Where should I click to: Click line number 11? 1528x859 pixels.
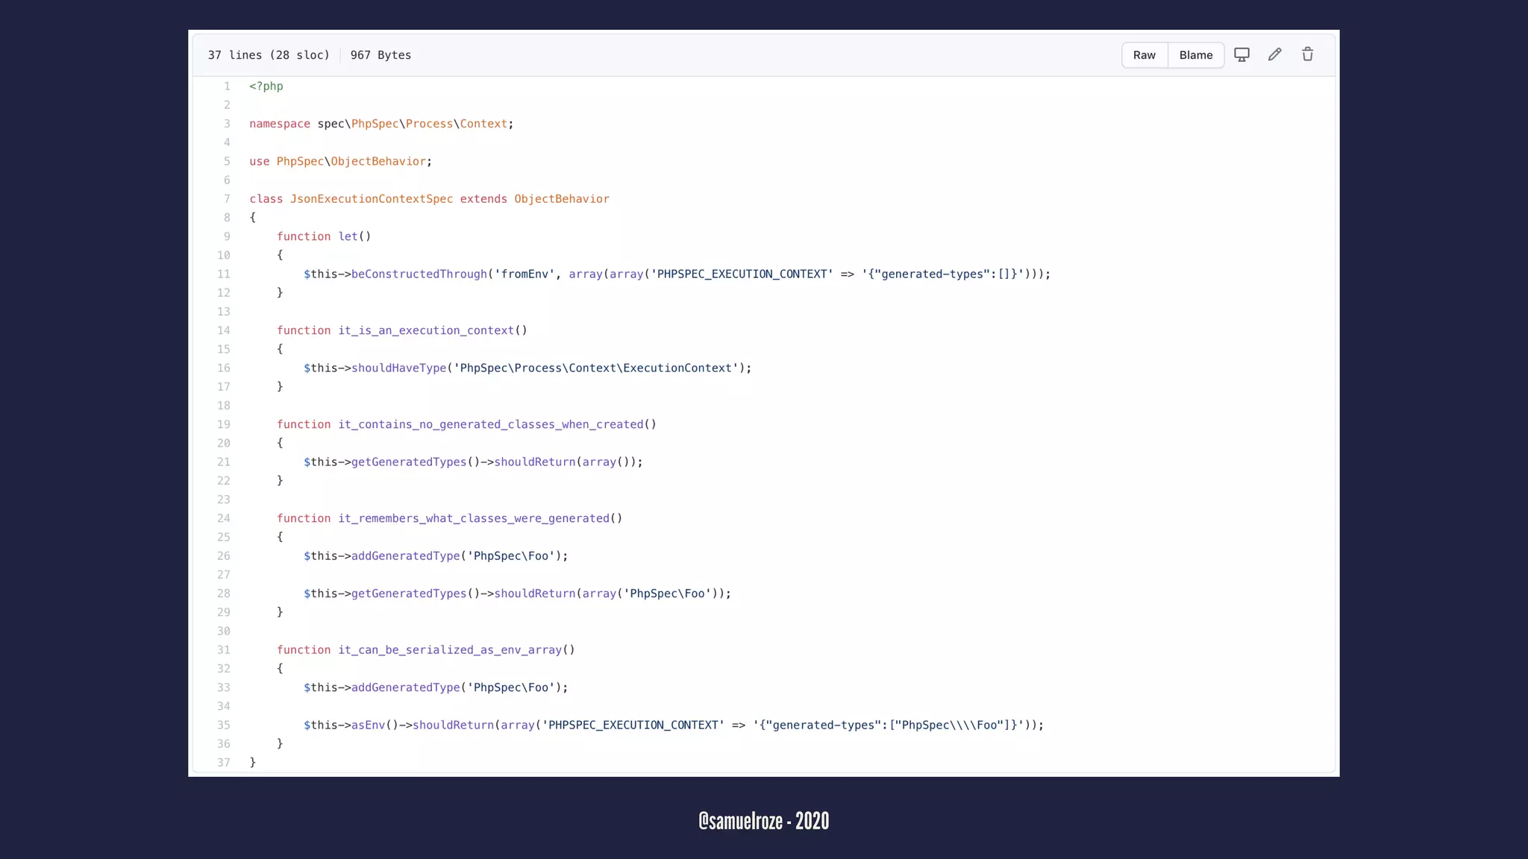coord(224,274)
